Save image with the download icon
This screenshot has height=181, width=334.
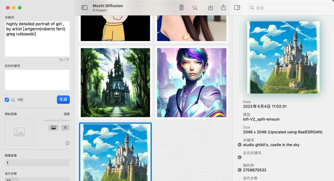(211, 8)
